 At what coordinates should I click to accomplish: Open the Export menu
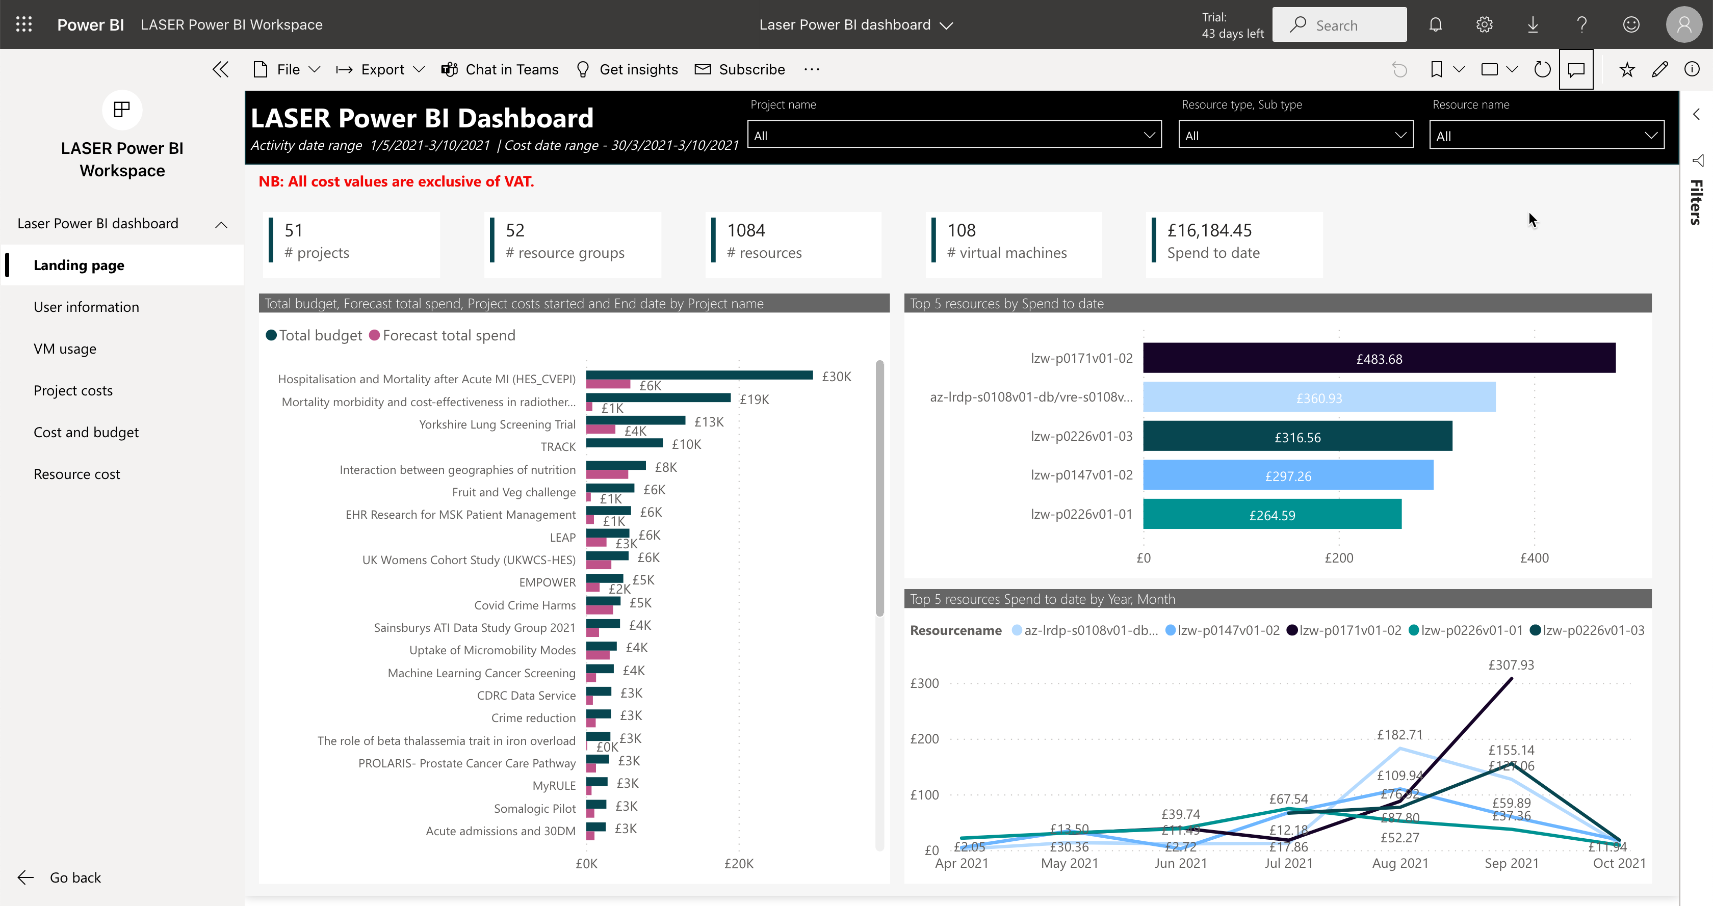click(x=380, y=69)
